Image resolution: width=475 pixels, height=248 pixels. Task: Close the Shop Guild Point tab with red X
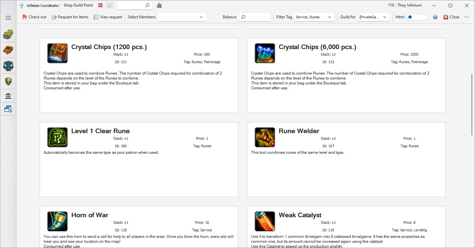[100, 5]
